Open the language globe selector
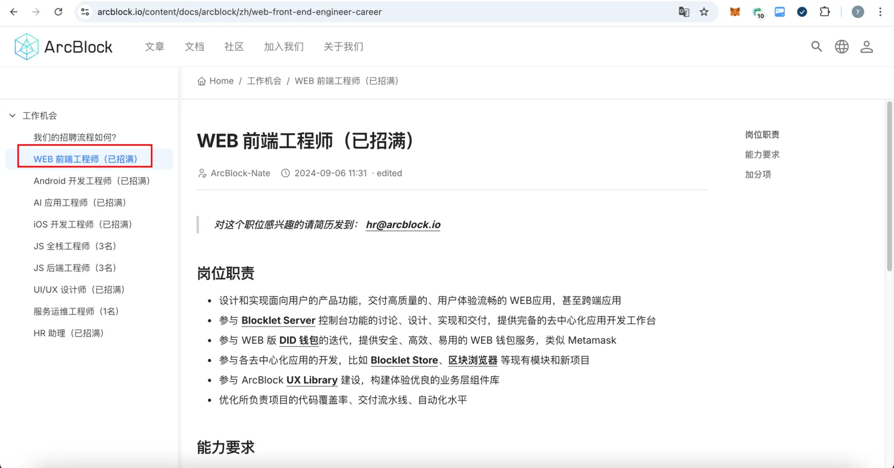The height and width of the screenshot is (468, 894). (842, 46)
